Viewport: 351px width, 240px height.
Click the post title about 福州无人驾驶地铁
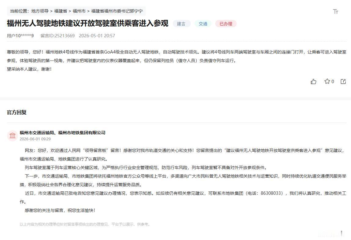point(87,23)
